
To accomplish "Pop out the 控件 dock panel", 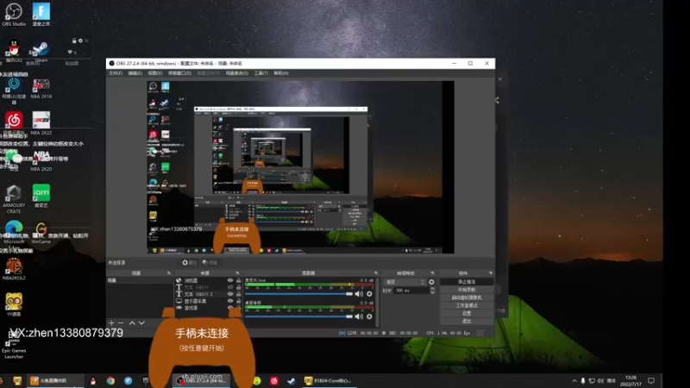I will pos(491,273).
